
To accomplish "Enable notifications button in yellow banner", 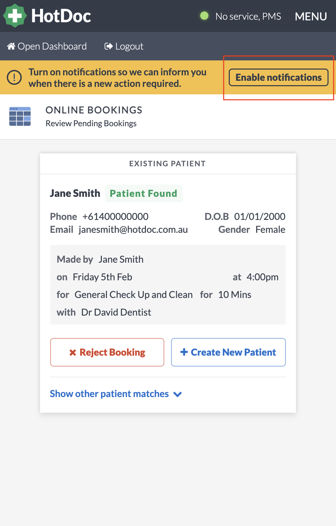I will tap(279, 77).
